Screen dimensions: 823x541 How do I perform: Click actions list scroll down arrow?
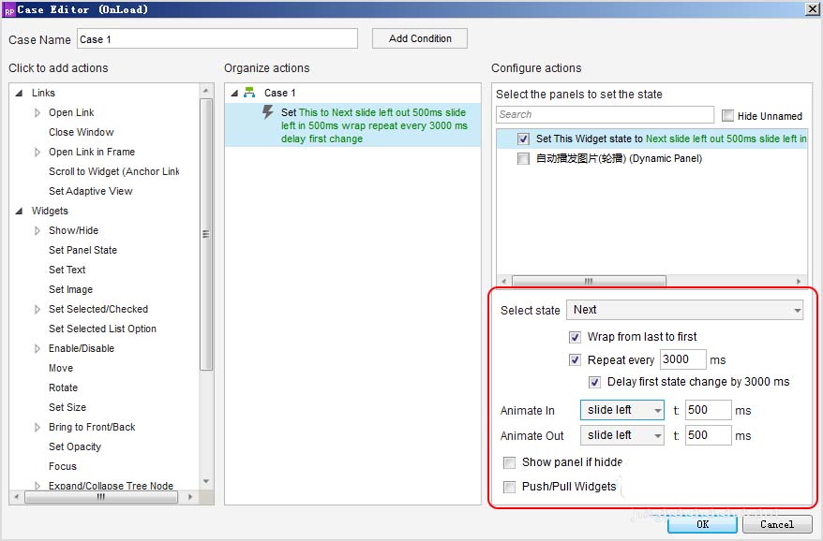coord(206,482)
